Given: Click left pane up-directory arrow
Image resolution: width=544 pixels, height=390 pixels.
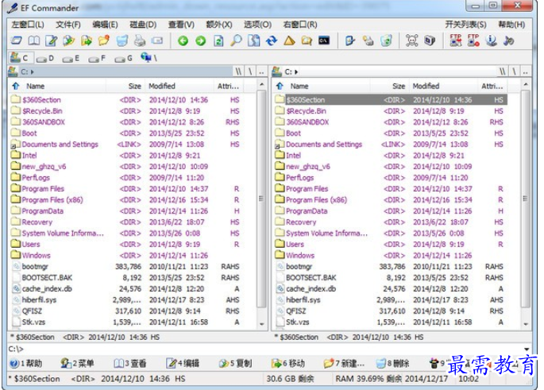Looking at the screenshot, I should coord(16,86).
